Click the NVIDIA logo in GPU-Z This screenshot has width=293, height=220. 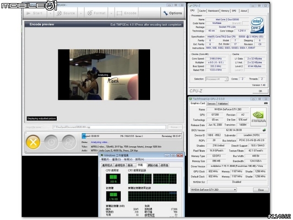258,117
